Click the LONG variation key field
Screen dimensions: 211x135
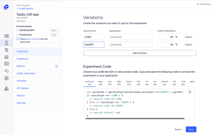(94, 37)
